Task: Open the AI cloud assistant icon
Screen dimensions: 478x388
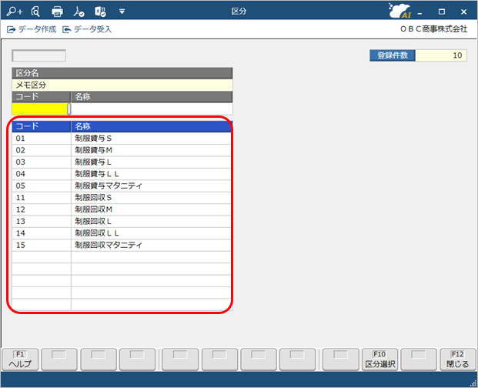Action: (400, 11)
